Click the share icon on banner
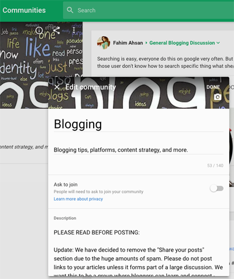The width and height of the screenshot is (234, 279). point(57,30)
